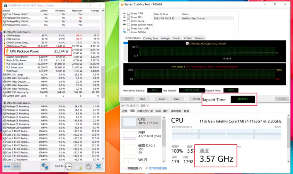The height and width of the screenshot is (174, 293).
Task: Click the Clear button in AIDA64
Action: coord(162,99)
